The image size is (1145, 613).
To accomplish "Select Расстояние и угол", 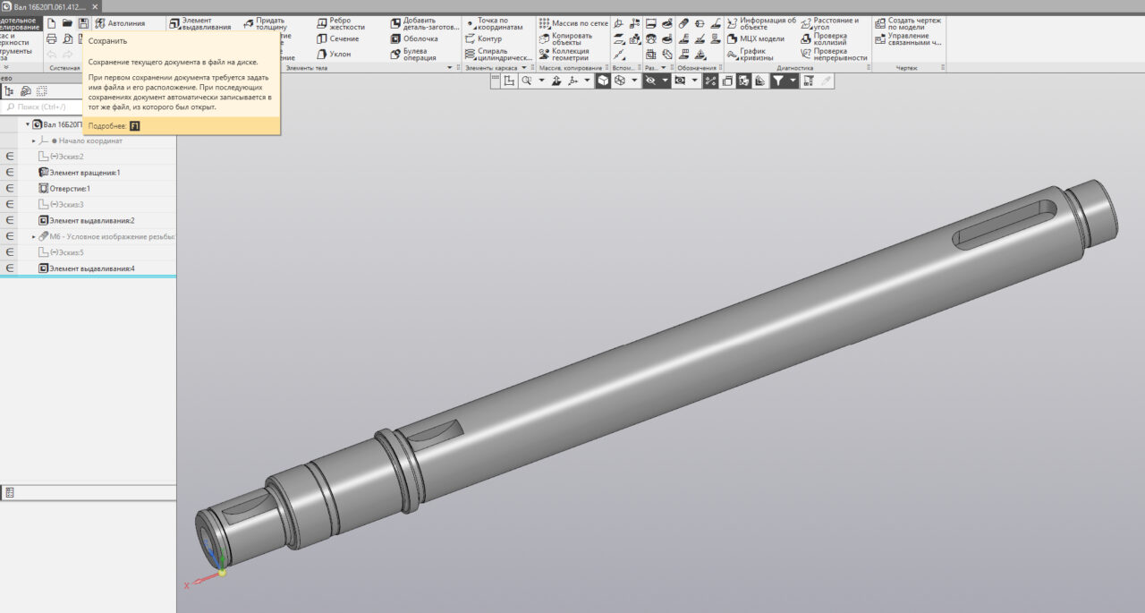I will [x=829, y=23].
